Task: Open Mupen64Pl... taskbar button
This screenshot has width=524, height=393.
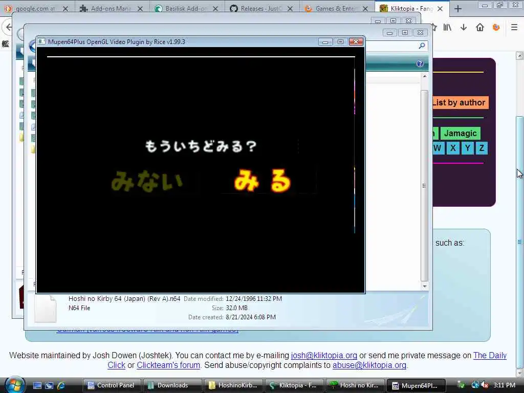Action: [x=416, y=385]
